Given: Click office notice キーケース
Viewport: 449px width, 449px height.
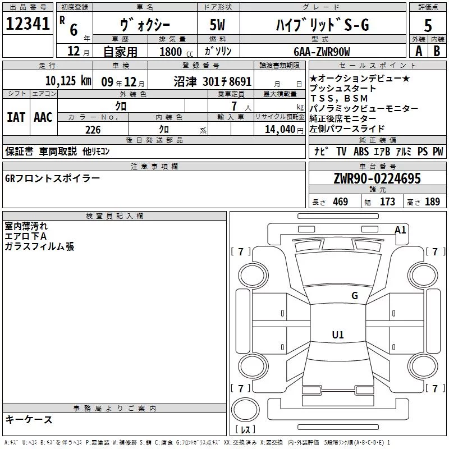Looking at the screenshot, I should pos(29,419).
